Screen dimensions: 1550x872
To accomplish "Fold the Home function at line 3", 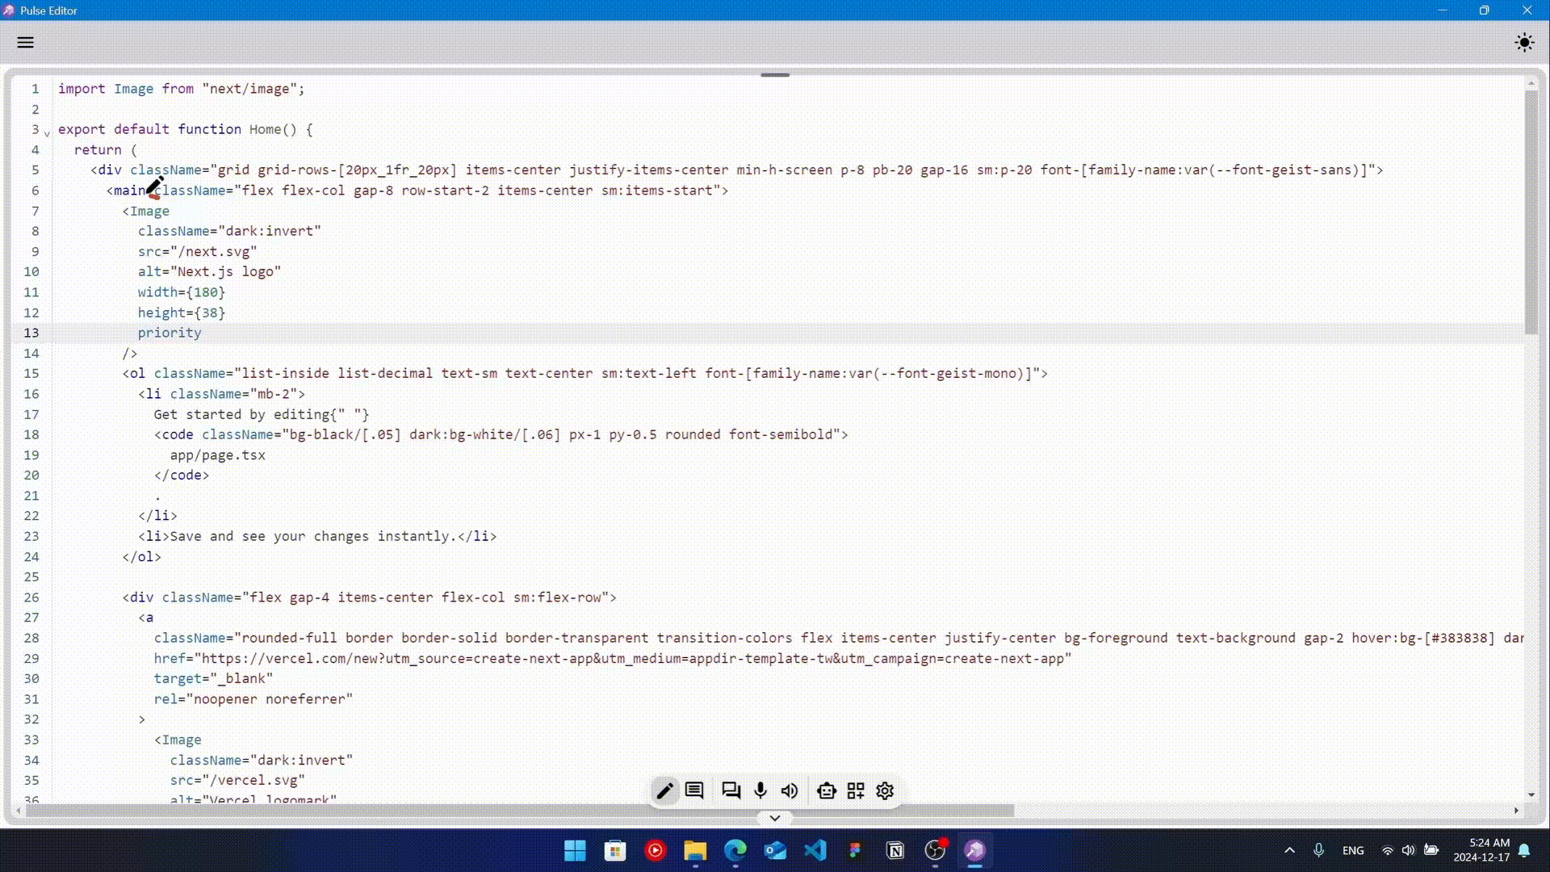I will 47,133.
